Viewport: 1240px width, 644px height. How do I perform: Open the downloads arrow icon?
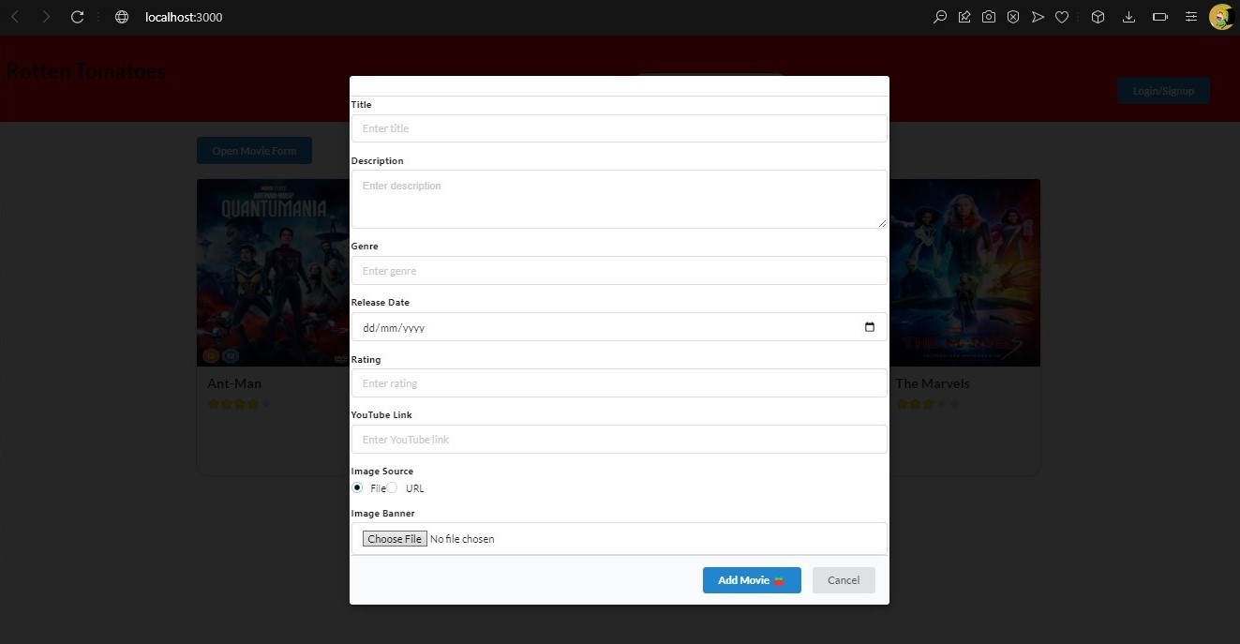pos(1128,17)
